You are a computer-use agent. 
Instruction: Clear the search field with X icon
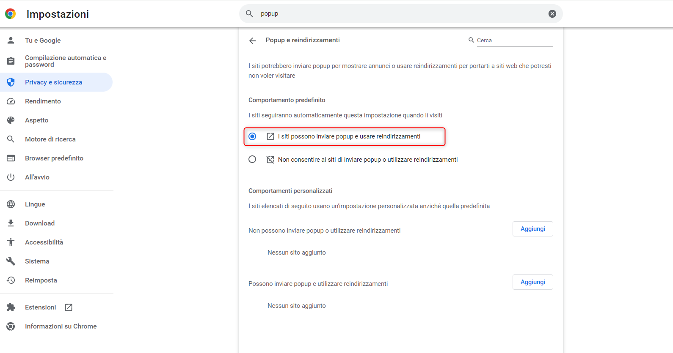552,14
